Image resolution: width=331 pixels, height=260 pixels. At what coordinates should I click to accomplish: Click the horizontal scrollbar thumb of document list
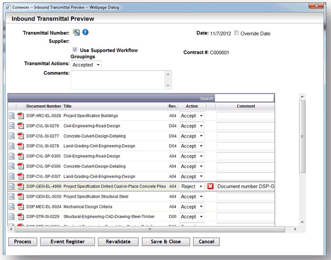(x=150, y=229)
